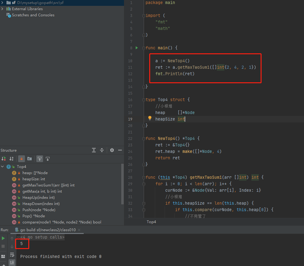Image resolution: width=304 pixels, height=266 pixels.
Task: Fold the main function
Action: (x=144, y=48)
